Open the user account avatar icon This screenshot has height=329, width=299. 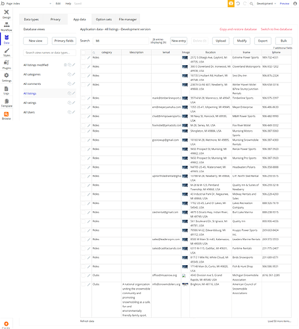[x=295, y=3]
